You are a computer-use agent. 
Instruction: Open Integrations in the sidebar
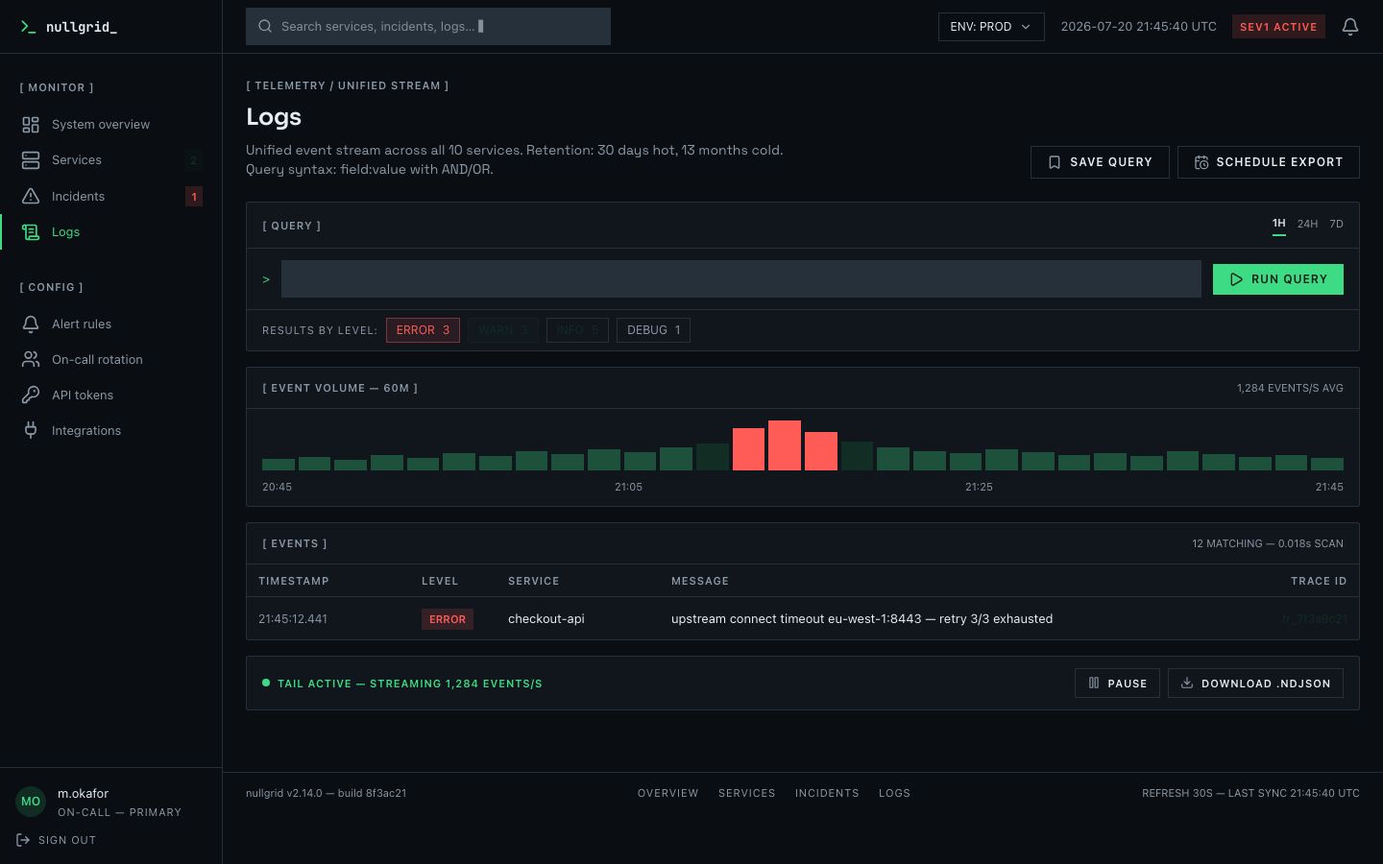[x=111, y=431]
